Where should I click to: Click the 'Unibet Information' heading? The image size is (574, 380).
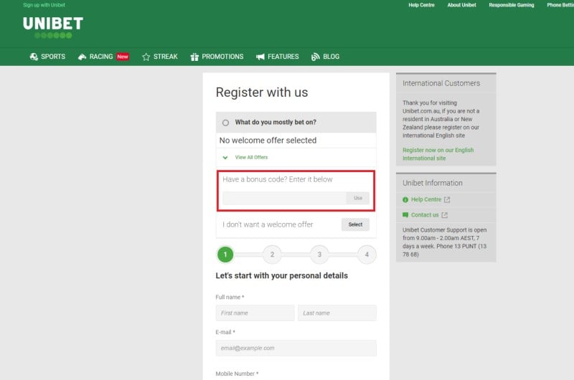point(433,184)
